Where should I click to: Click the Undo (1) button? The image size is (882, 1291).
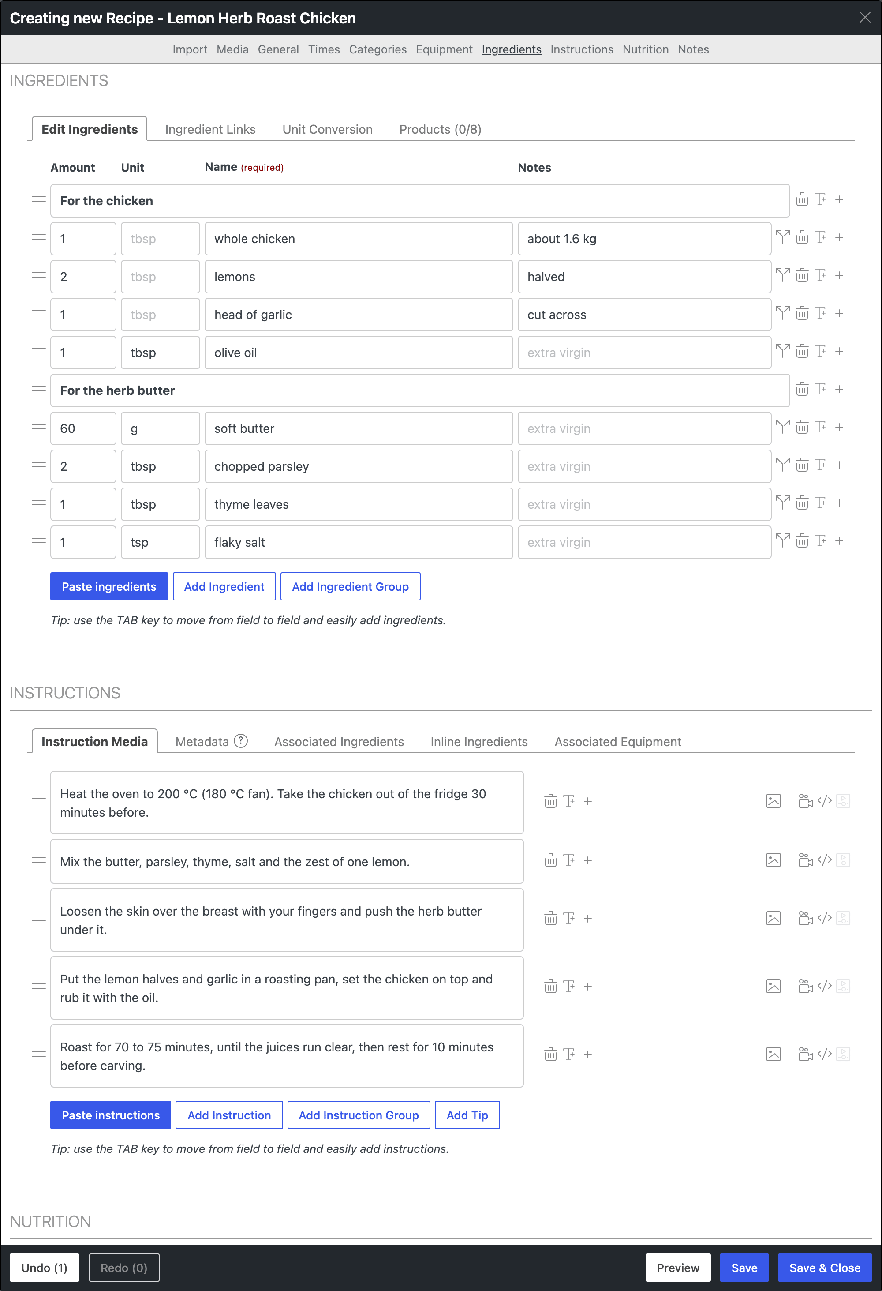pos(45,1268)
